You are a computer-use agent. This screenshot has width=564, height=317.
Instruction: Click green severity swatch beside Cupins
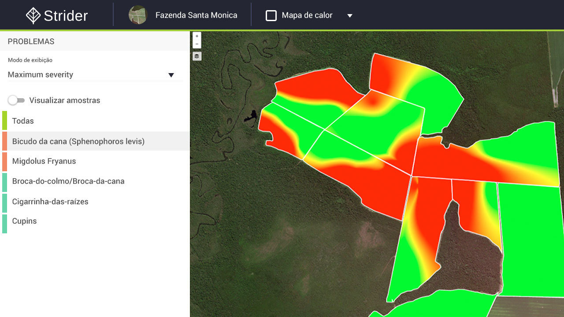pyautogui.click(x=4, y=224)
